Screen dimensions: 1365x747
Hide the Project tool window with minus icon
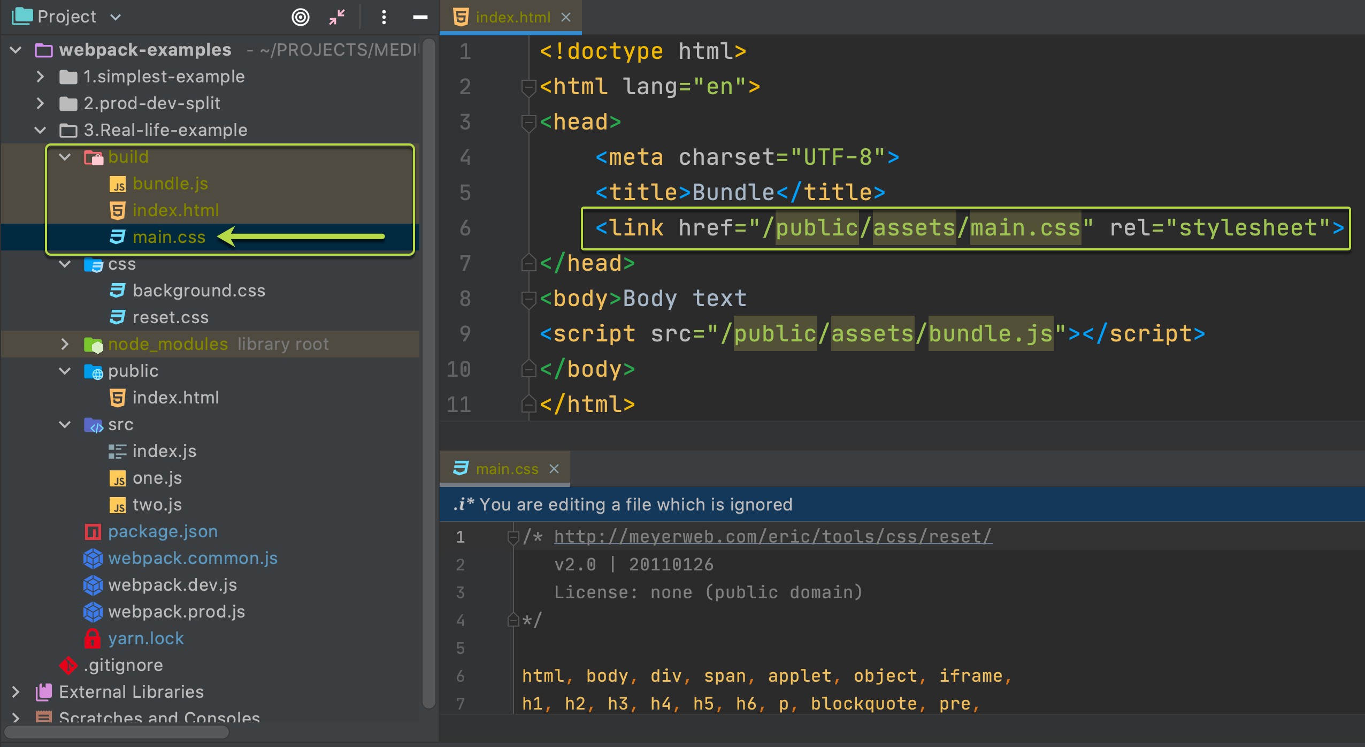click(x=420, y=17)
